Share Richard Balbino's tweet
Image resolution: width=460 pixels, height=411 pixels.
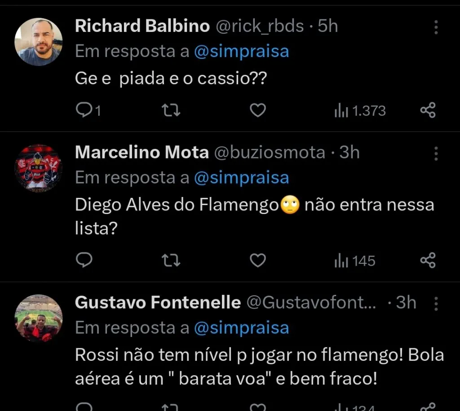(x=428, y=110)
